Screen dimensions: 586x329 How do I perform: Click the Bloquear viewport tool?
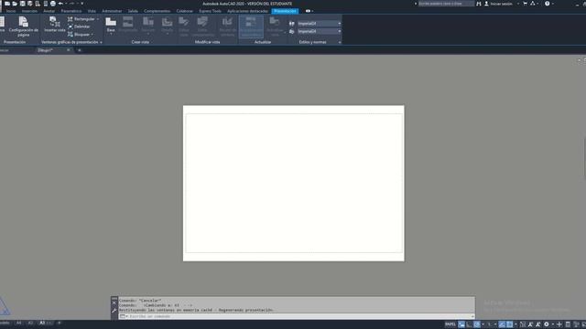click(79, 35)
